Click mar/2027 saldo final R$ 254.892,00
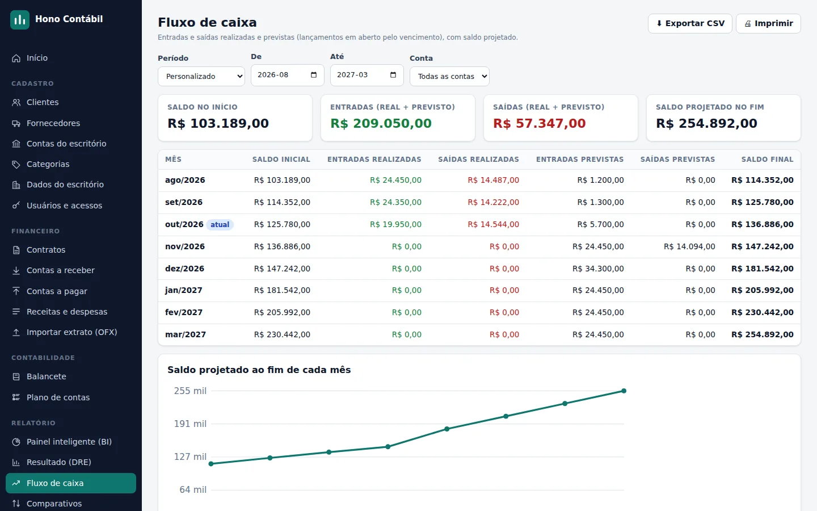Screen dimensions: 817x511 pyautogui.click(x=763, y=334)
